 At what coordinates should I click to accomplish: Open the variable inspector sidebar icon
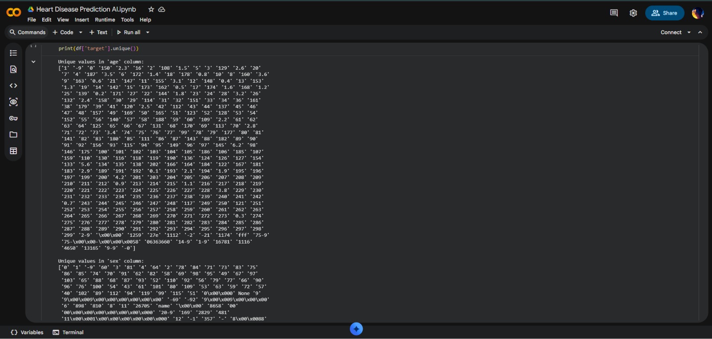(x=13, y=102)
